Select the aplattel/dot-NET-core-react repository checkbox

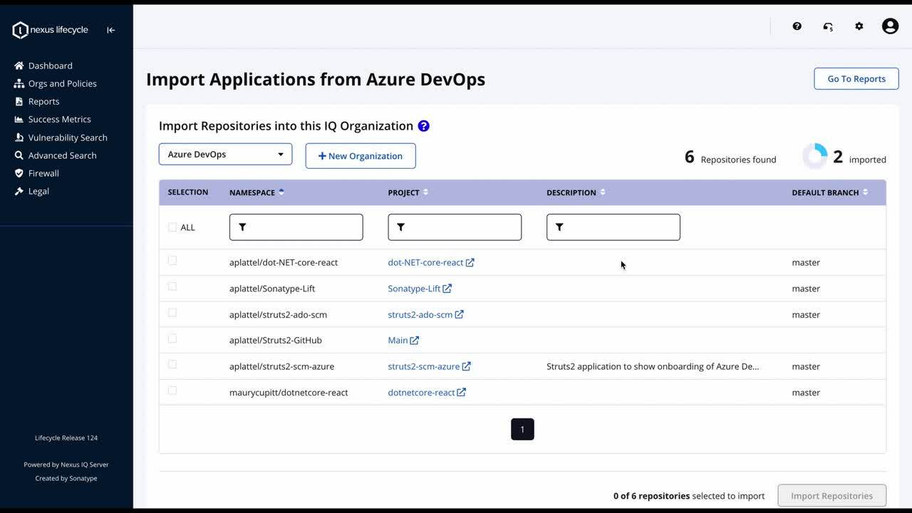tap(172, 261)
